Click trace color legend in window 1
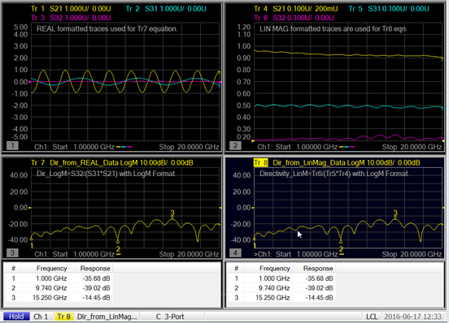 [x=124, y=147]
